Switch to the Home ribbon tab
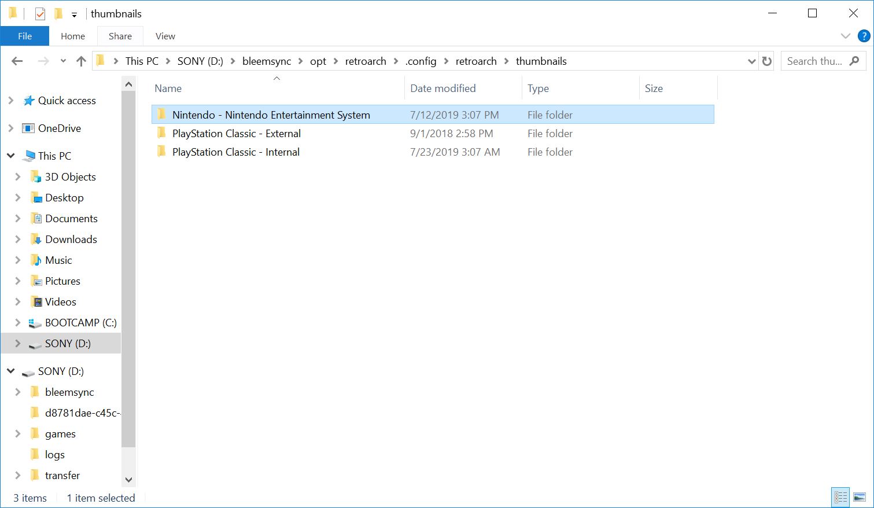Viewport: 874px width, 508px height. (73, 36)
